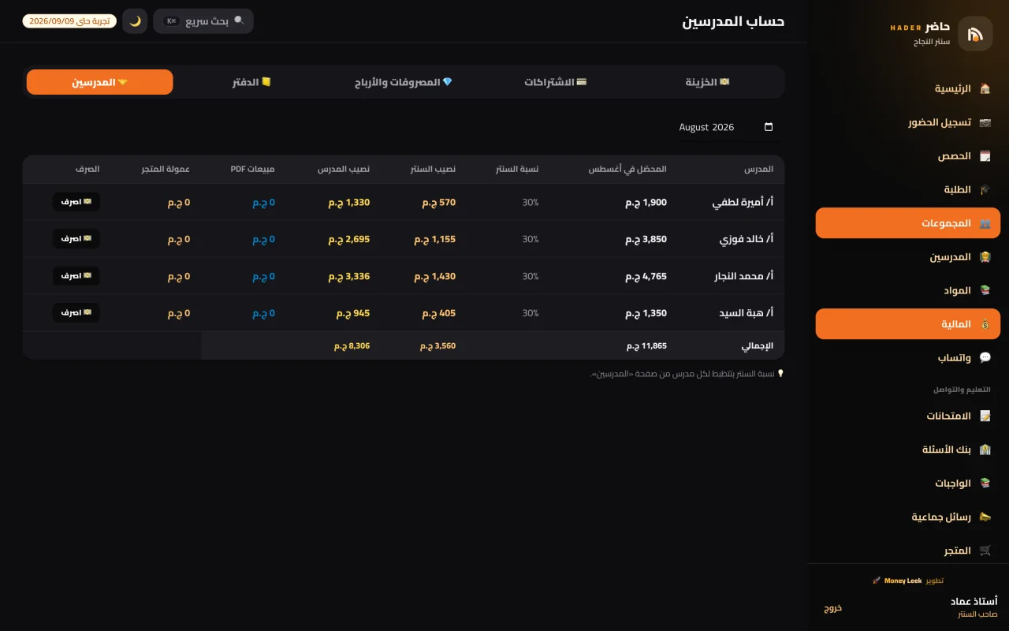Click the house icon beside الرئيسية
The height and width of the screenshot is (631, 1009).
pos(985,88)
